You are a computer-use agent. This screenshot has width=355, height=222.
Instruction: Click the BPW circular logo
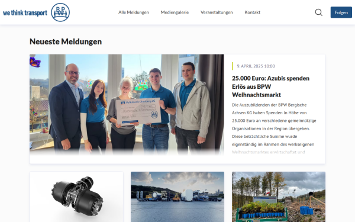(60, 12)
